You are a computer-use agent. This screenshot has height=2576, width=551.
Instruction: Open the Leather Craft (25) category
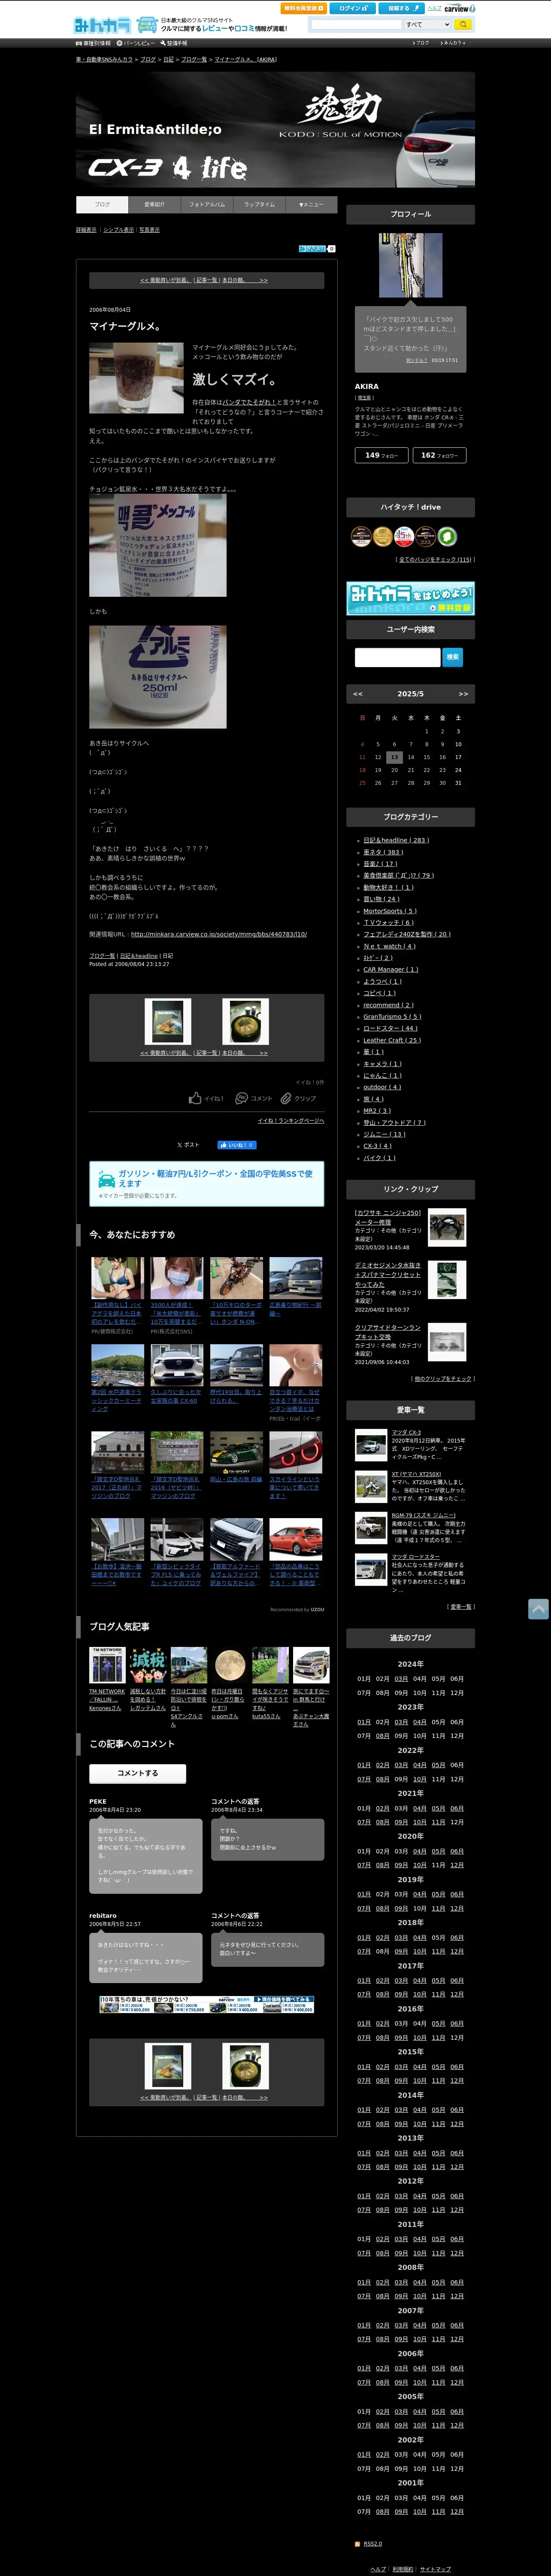tap(392, 1040)
